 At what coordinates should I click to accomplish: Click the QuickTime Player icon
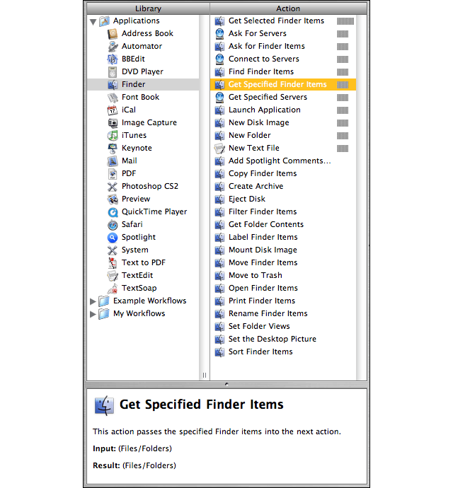(x=113, y=212)
